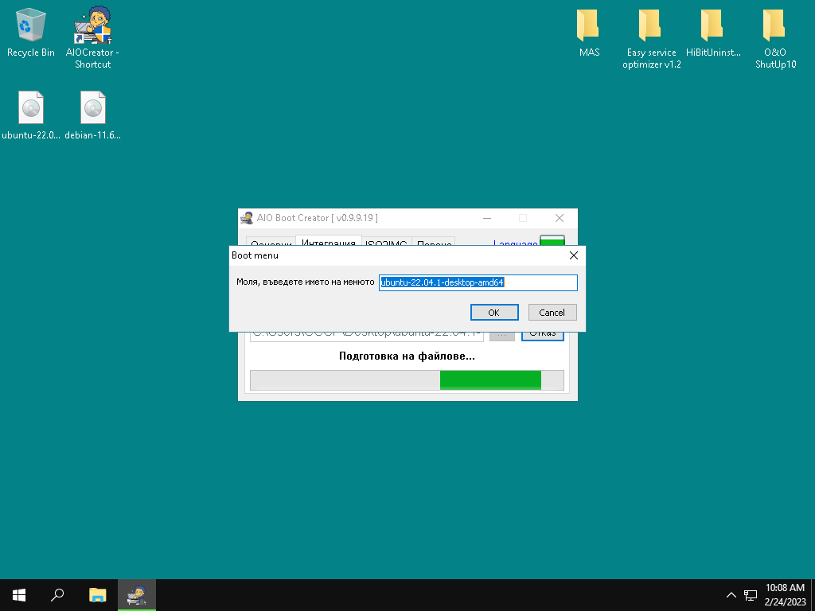Open the Windows Start menu
815x611 pixels.
tap(19, 594)
